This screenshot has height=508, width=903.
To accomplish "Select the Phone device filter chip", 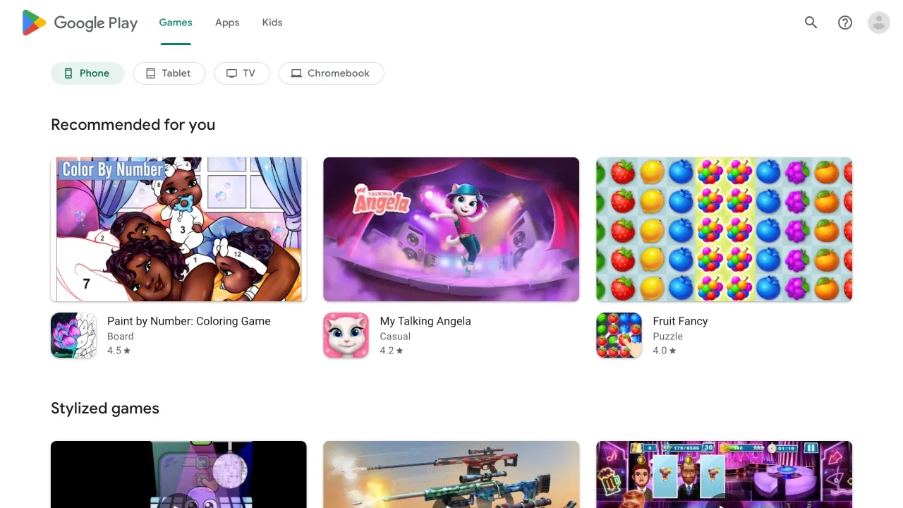I will [x=87, y=73].
